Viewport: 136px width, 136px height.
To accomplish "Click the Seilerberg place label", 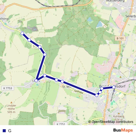I will [x=131, y=16].
